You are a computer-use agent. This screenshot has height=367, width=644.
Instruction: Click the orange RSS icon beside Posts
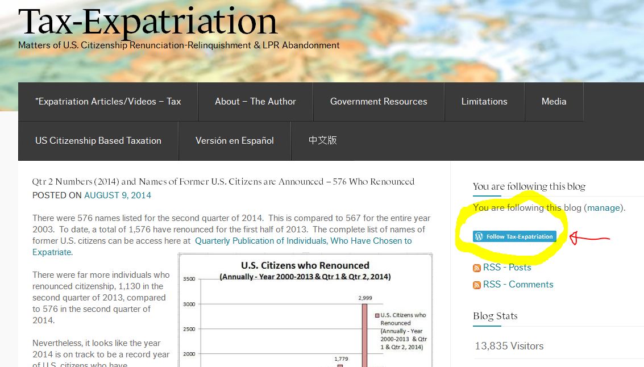click(x=477, y=268)
